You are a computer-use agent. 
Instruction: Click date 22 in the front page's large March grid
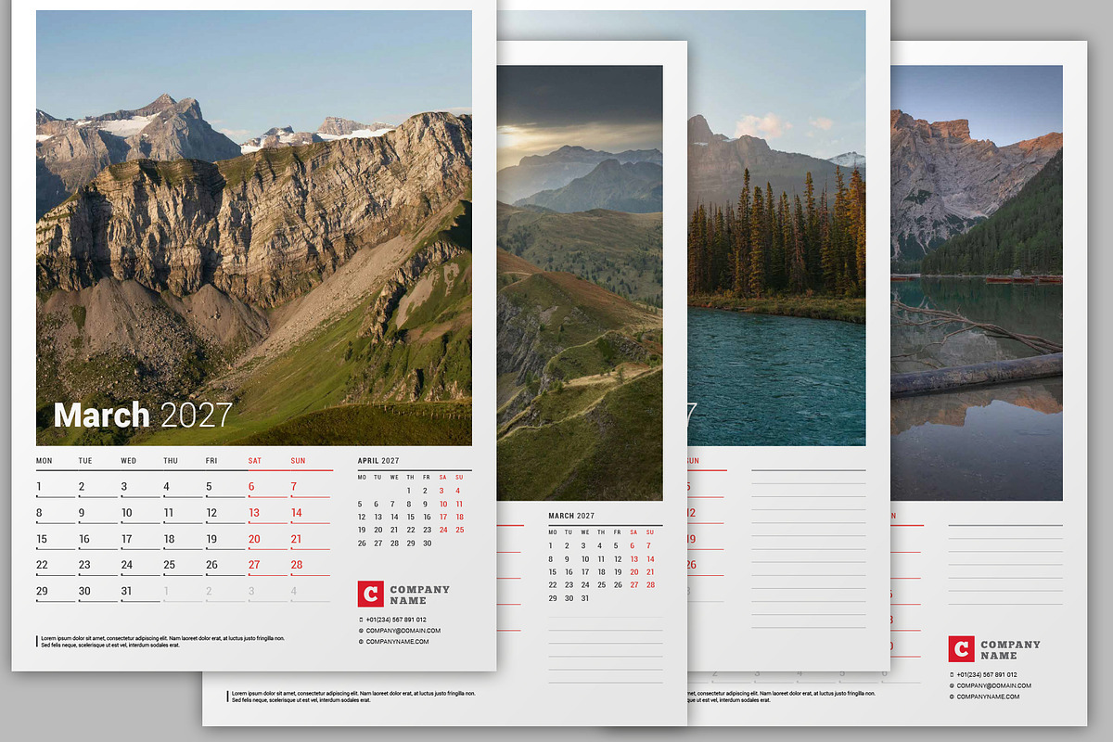point(42,565)
